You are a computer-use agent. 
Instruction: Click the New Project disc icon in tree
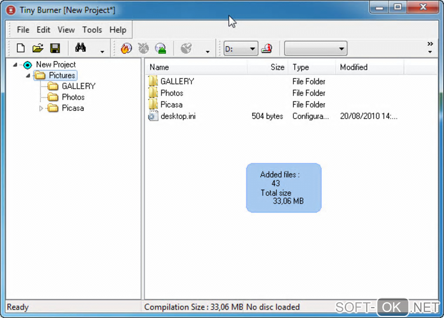click(x=27, y=65)
